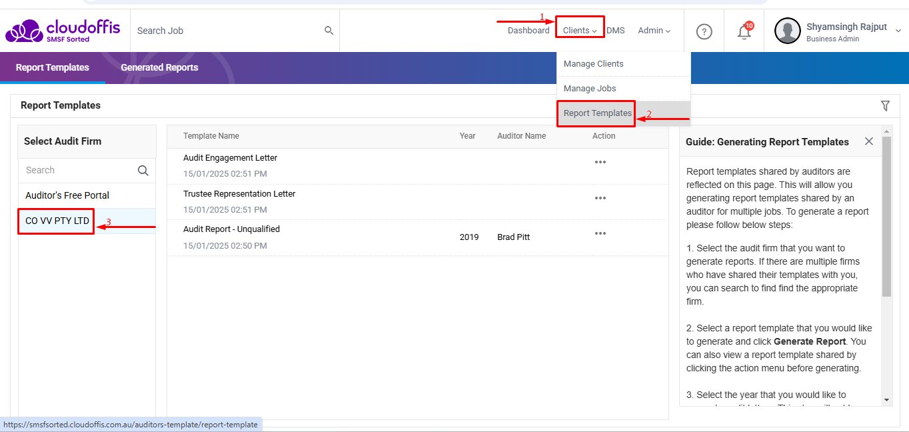
Task: Open the notifications bell icon
Action: coord(744,31)
